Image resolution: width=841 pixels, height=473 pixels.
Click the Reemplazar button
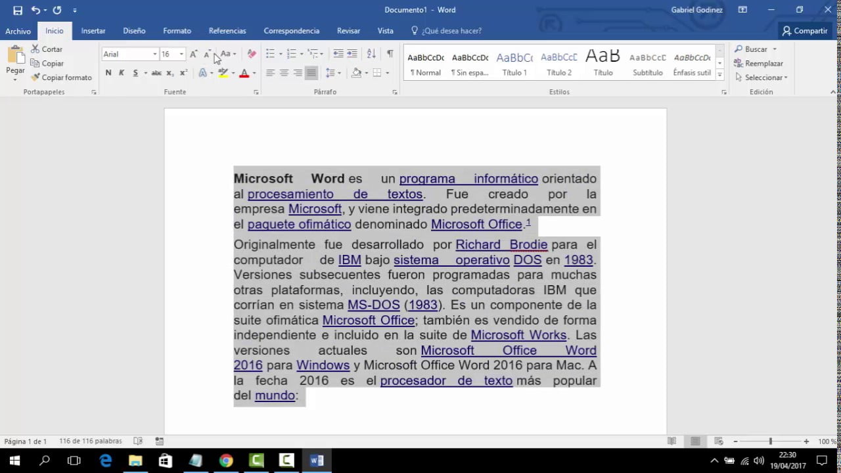(x=759, y=64)
